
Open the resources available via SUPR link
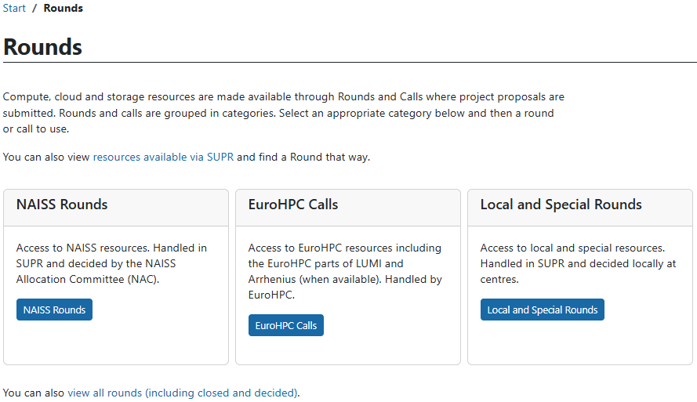coord(163,157)
